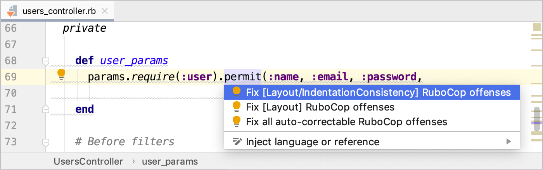The height and width of the screenshot is (170, 543).
Task: Choose Fix all auto-correctable RuboCop offenses
Action: pos(346,122)
